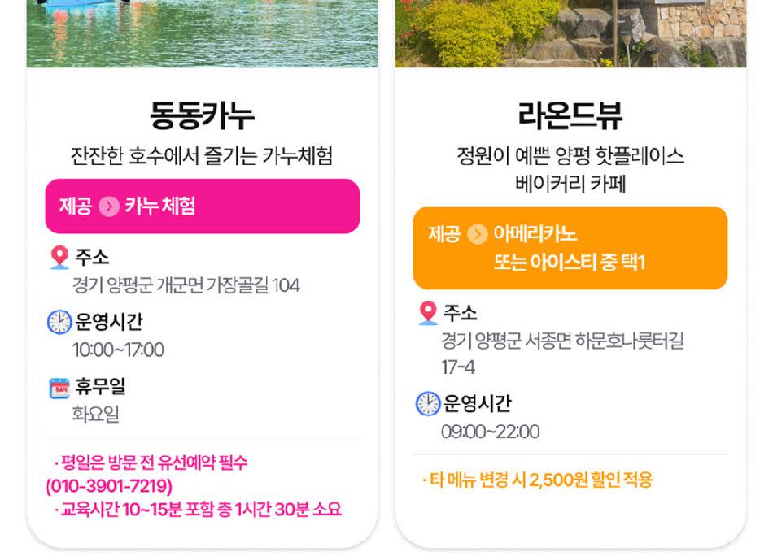Viewport: 773px width, 556px height.
Task: Call the phone number 010-3901-7219
Action: click(x=109, y=486)
